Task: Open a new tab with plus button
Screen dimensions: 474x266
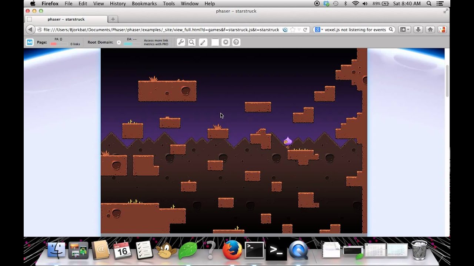Action: (x=113, y=19)
